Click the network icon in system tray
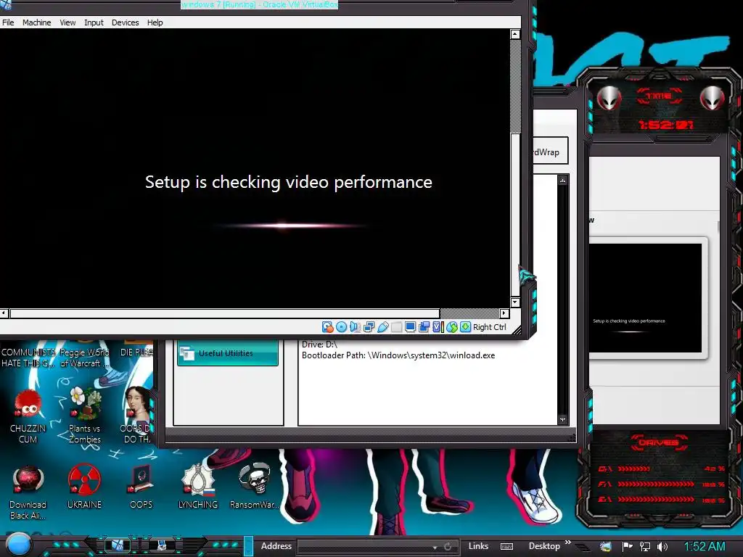This screenshot has height=557, width=743. click(645, 547)
